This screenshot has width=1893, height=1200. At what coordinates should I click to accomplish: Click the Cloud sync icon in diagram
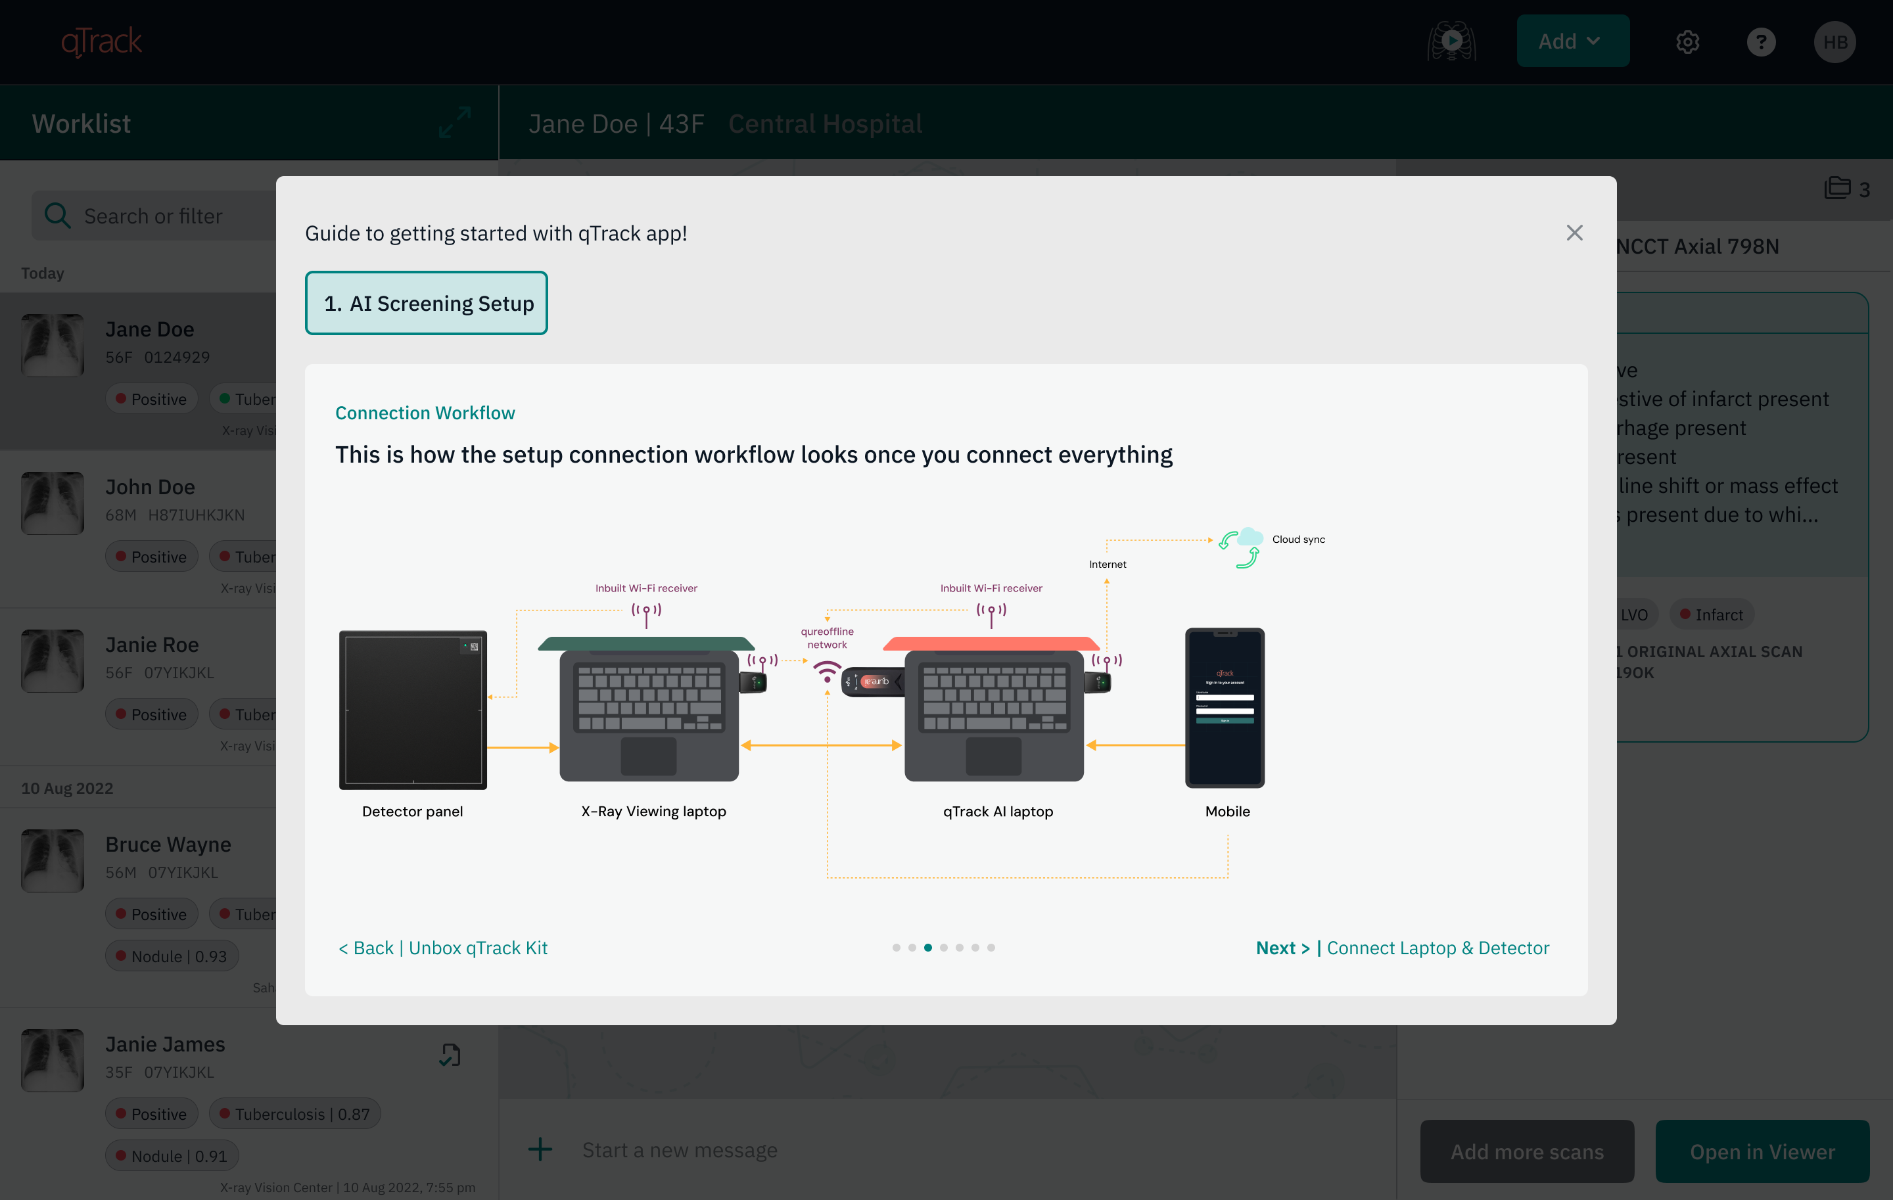1242,547
